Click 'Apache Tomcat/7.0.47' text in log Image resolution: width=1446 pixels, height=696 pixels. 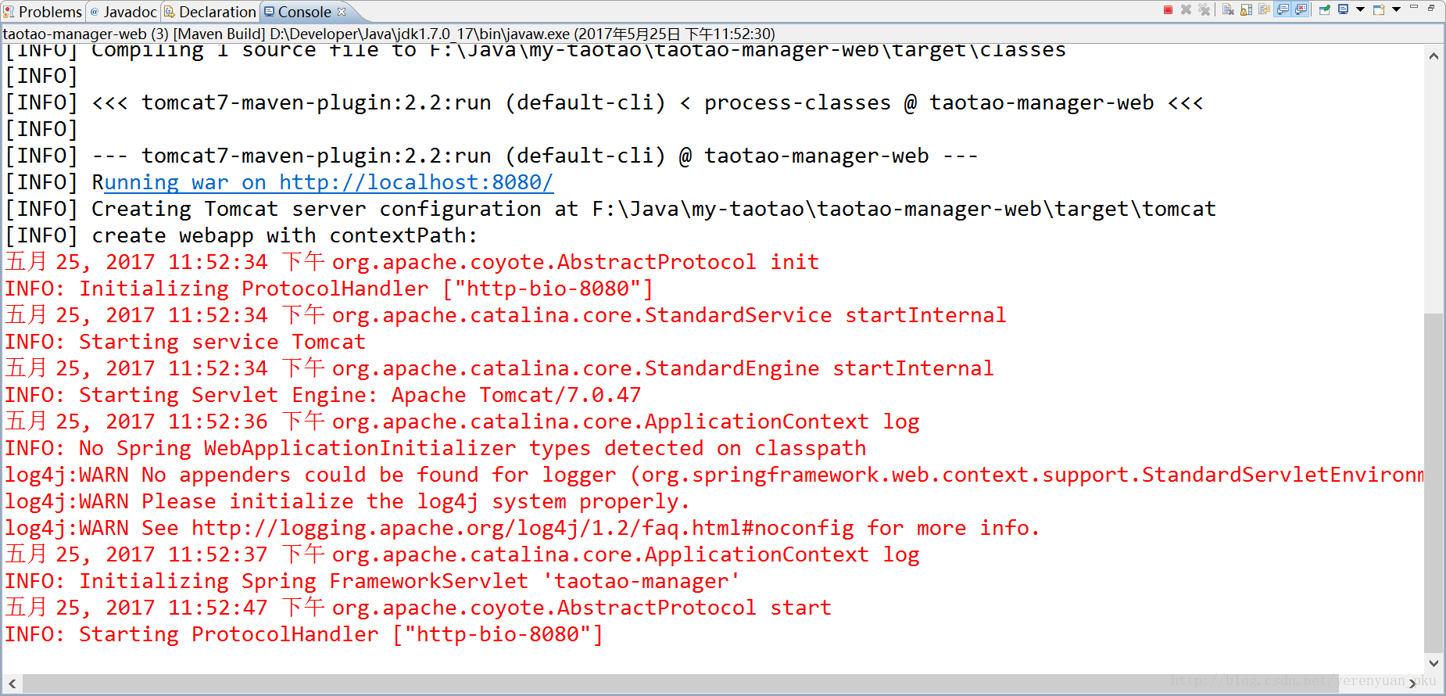(516, 395)
